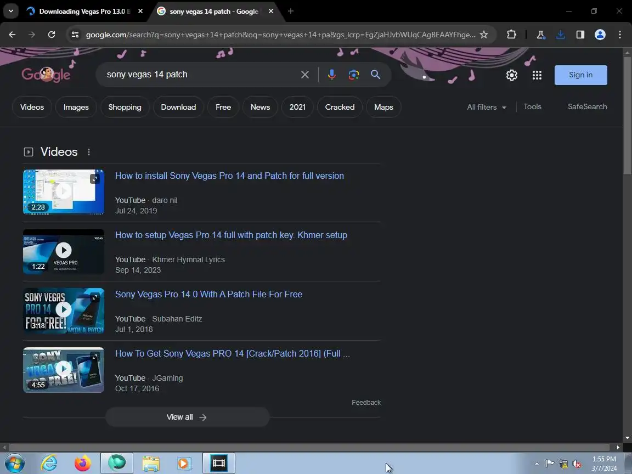Apply the Download filter chip
This screenshot has width=632, height=474.
point(178,107)
